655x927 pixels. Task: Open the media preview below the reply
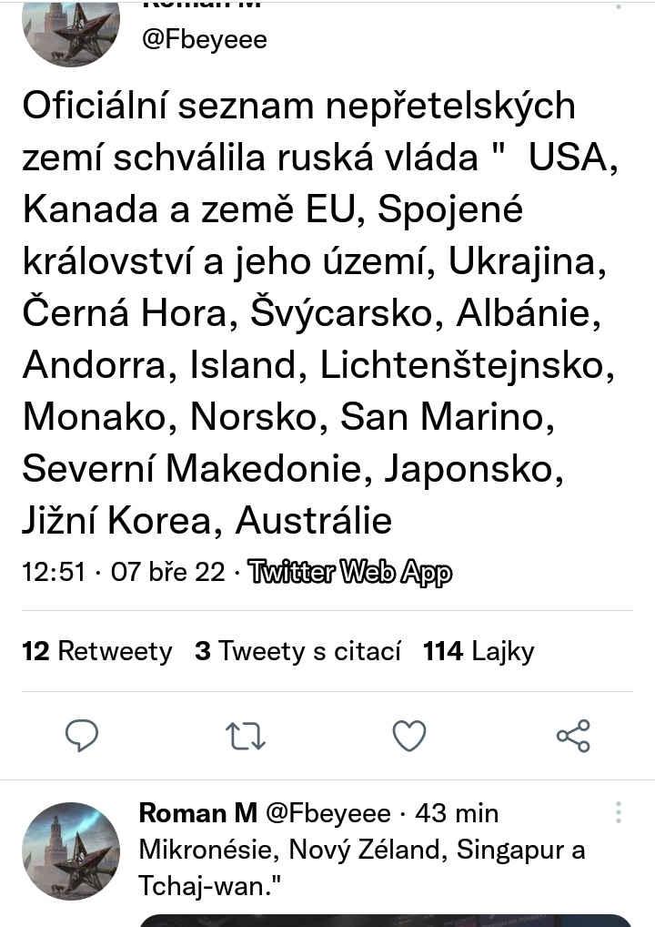tap(385, 920)
